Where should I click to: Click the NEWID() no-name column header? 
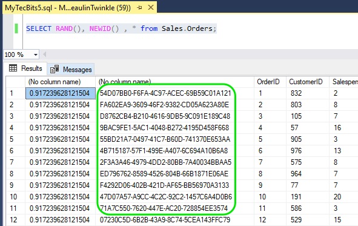(x=174, y=82)
